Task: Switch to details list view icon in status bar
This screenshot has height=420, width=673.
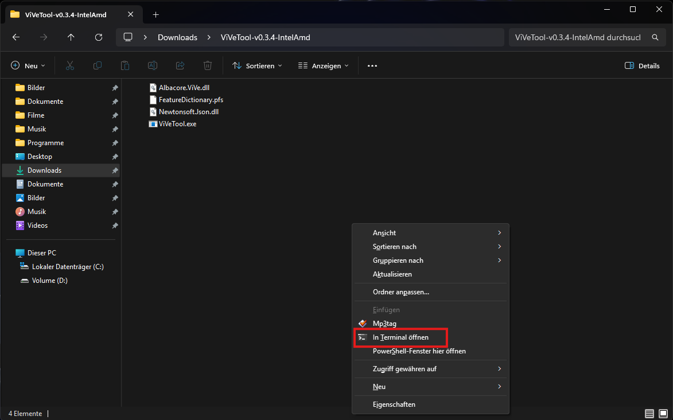Action: (x=649, y=414)
